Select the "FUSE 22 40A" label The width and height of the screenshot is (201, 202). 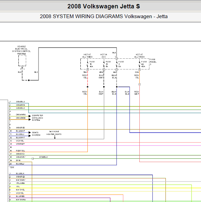click(144, 64)
